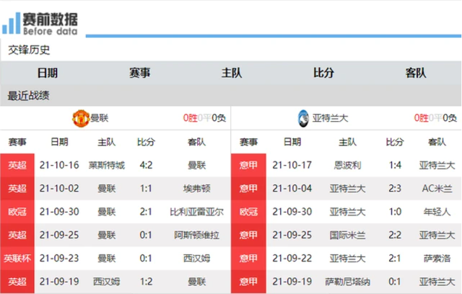The height and width of the screenshot is (294, 462).
Task: Click the 1:0 score against 年轻人
Action: 395,212
